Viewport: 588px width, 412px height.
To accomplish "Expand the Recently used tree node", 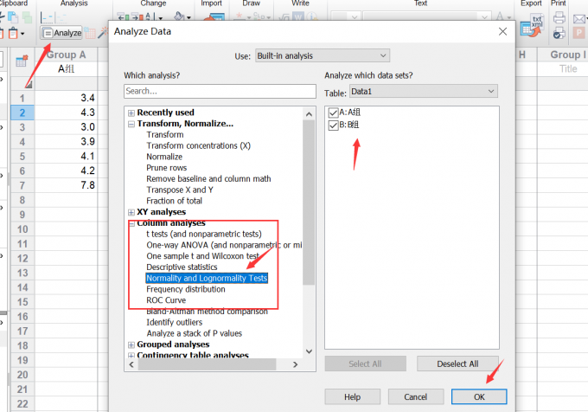I will click(x=131, y=113).
